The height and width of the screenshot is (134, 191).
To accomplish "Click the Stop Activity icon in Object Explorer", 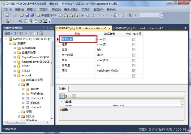I will tap(26, 33).
